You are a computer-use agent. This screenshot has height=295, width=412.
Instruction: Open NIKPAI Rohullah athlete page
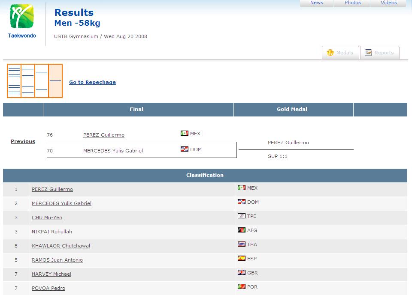(51, 232)
